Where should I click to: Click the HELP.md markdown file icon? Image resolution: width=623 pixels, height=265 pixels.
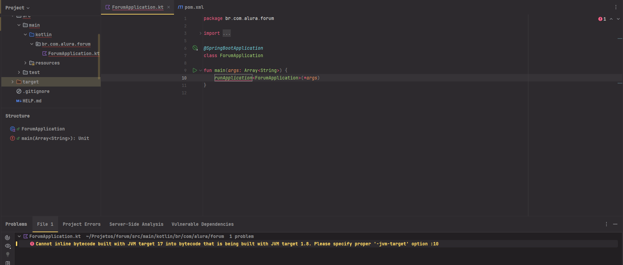[19, 101]
